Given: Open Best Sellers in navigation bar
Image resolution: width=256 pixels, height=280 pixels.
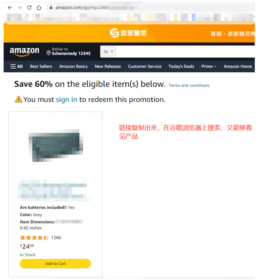Looking at the screenshot, I should 41,66.
